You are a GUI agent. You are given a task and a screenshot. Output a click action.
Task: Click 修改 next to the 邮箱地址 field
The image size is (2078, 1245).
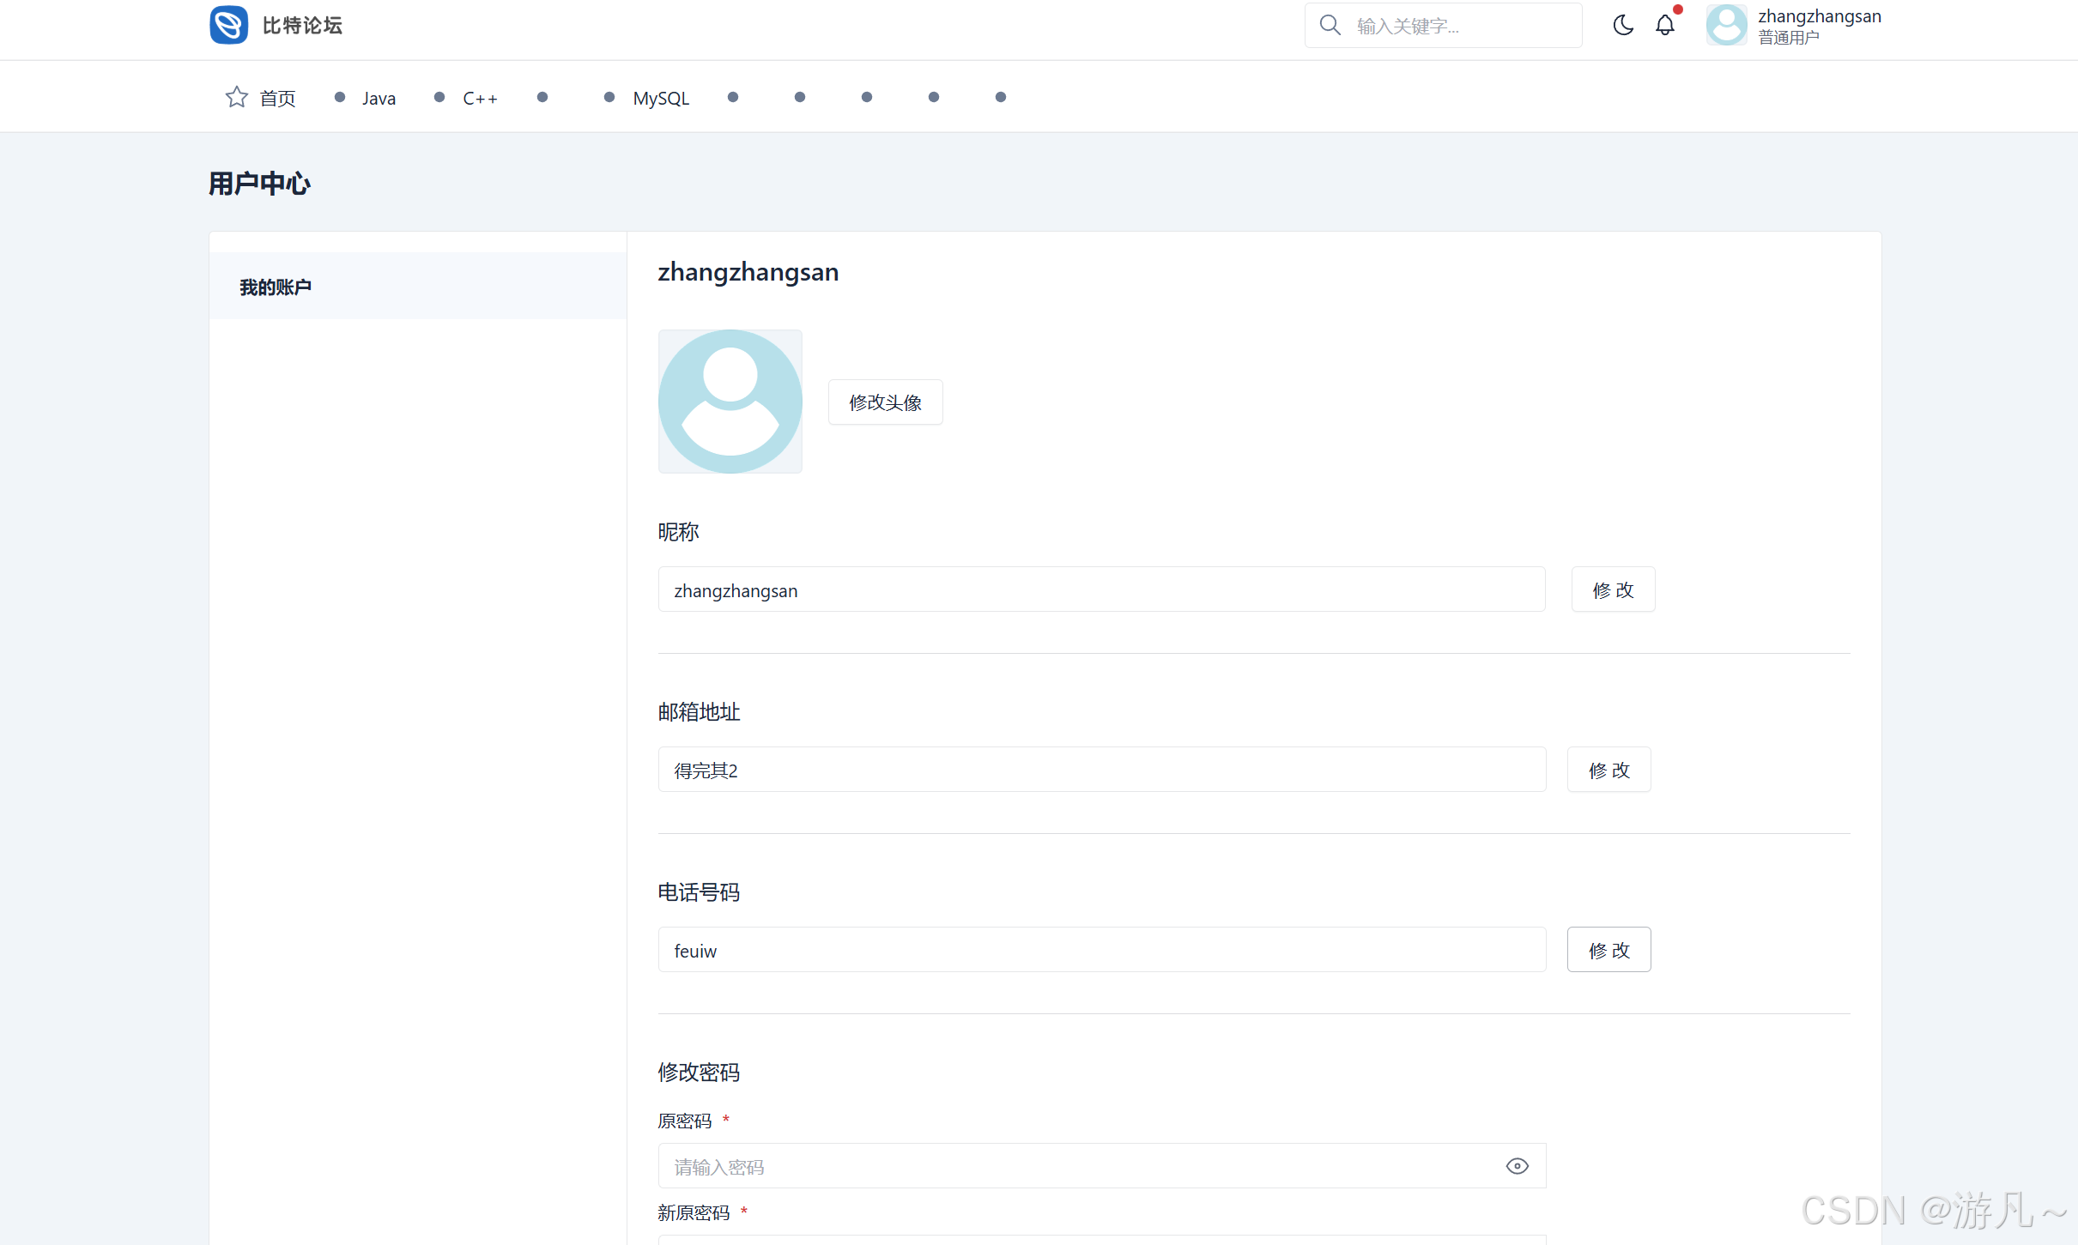point(1608,770)
